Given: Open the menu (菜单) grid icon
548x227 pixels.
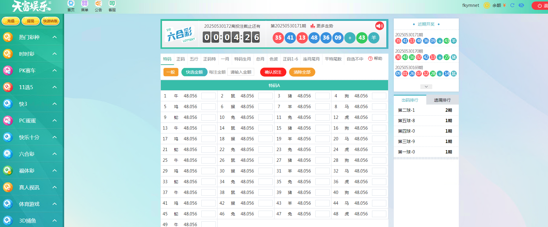Looking at the screenshot, I should tap(85, 4).
